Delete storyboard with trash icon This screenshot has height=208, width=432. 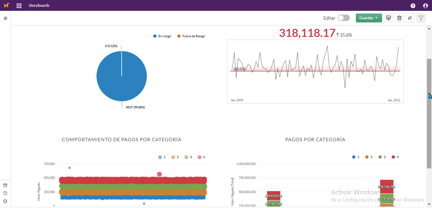coord(399,18)
